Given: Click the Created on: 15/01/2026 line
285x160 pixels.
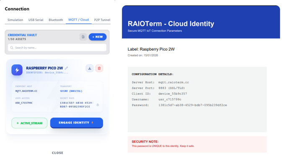Looking at the screenshot, I should point(142,55).
